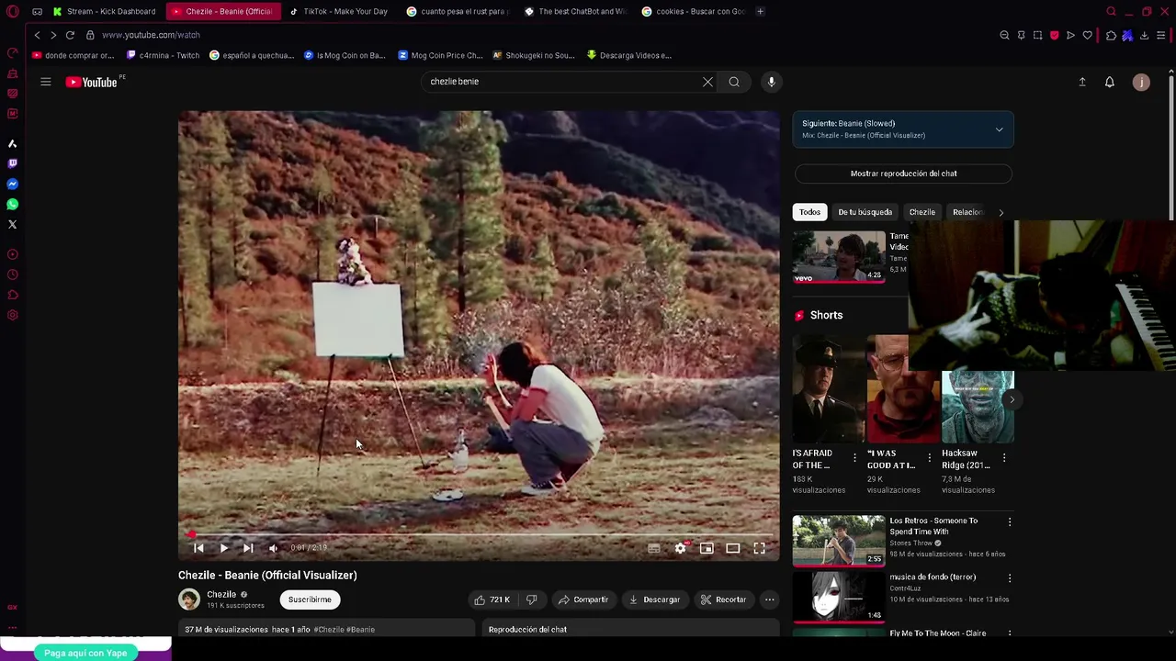Select the De tu búsqueda chip
The height and width of the screenshot is (661, 1176).
pyautogui.click(x=865, y=212)
